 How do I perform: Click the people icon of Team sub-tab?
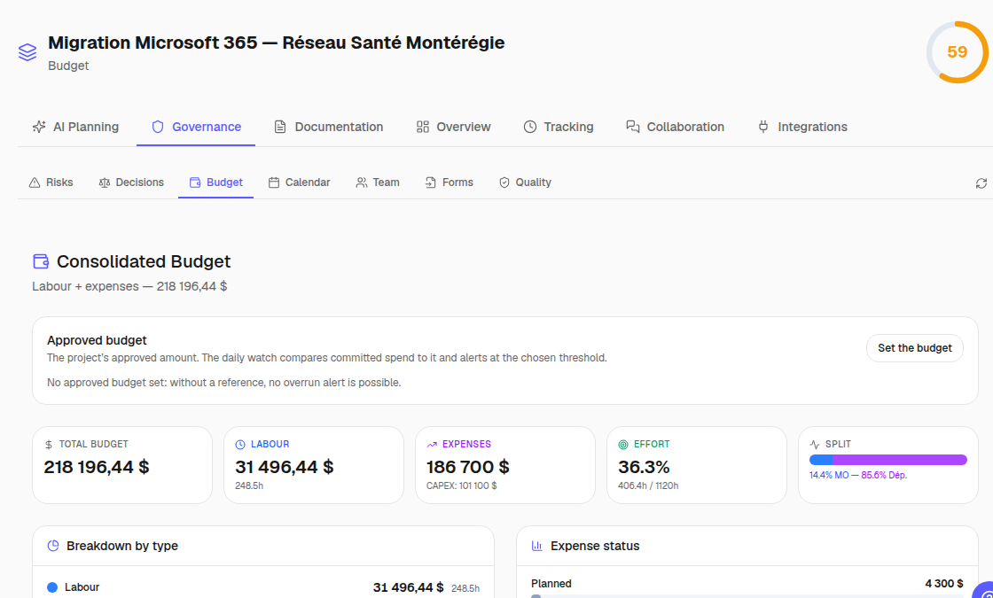click(x=362, y=183)
